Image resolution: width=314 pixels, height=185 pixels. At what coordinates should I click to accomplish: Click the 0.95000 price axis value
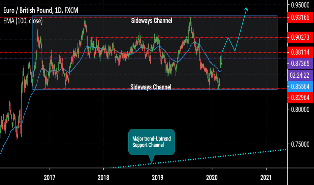(300, 5)
